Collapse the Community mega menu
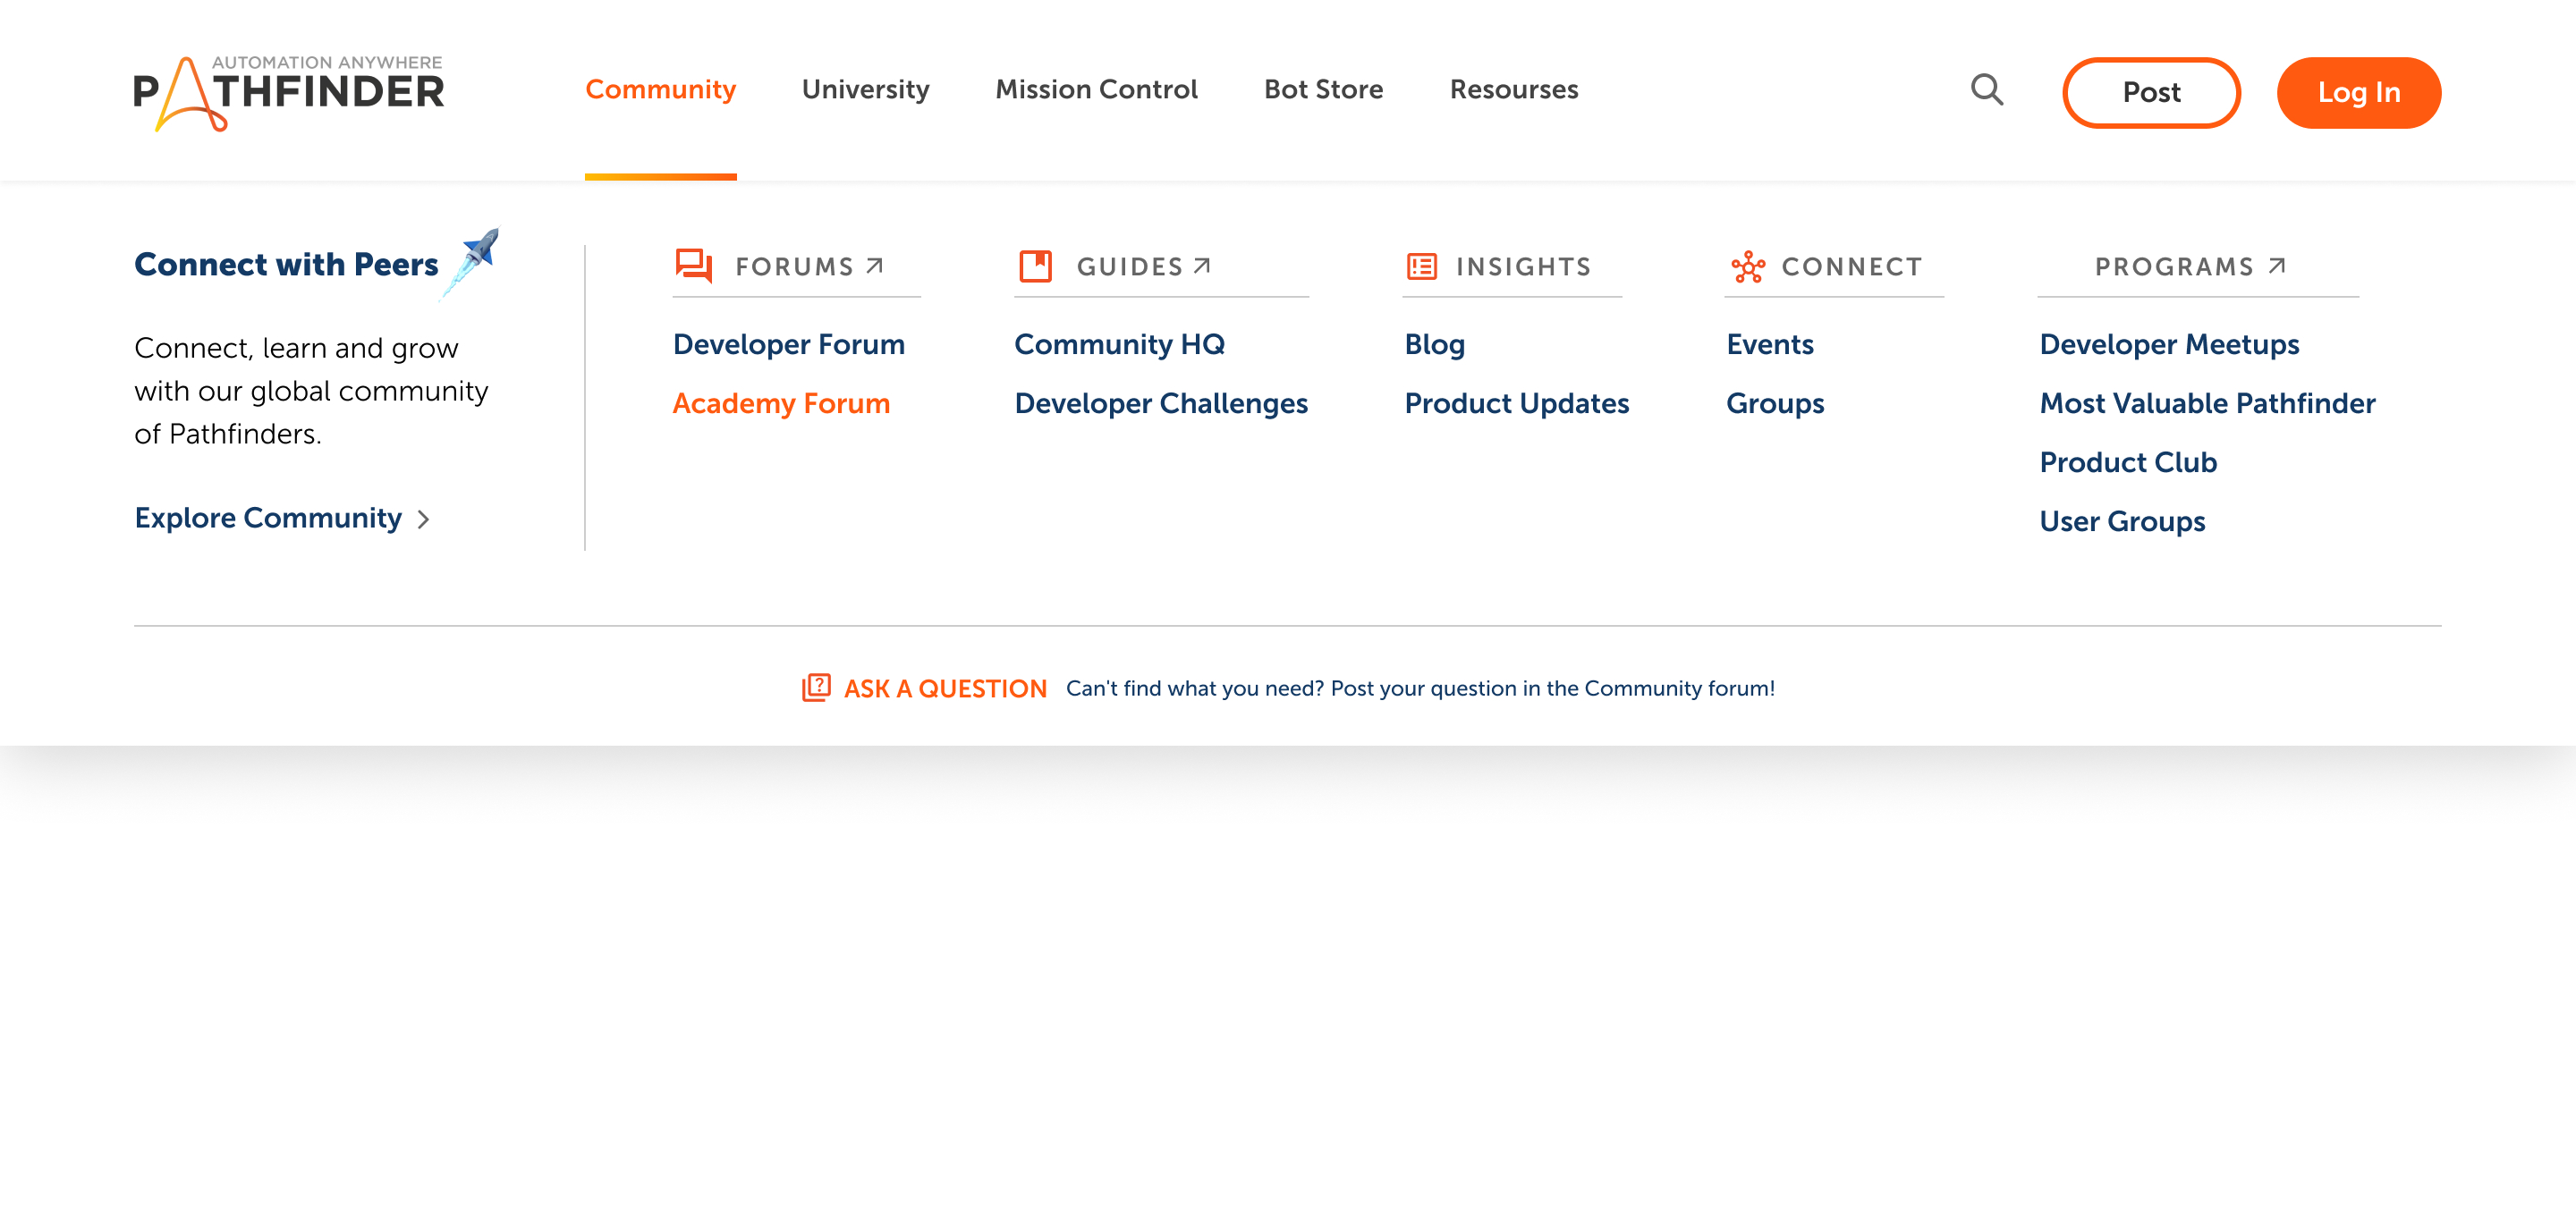The width and height of the screenshot is (2576, 1216). [660, 90]
